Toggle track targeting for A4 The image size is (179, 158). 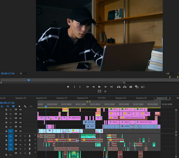click(11, 149)
